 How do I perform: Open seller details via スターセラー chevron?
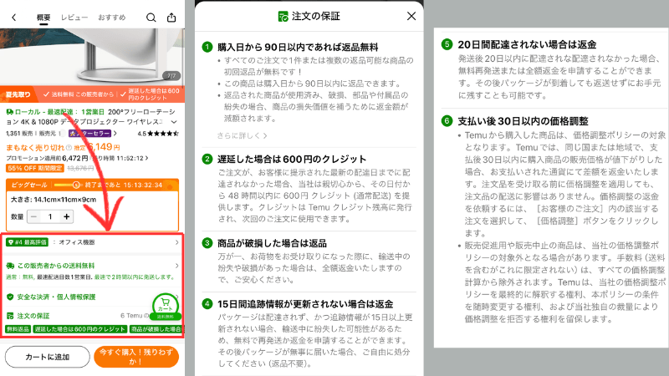pos(115,134)
